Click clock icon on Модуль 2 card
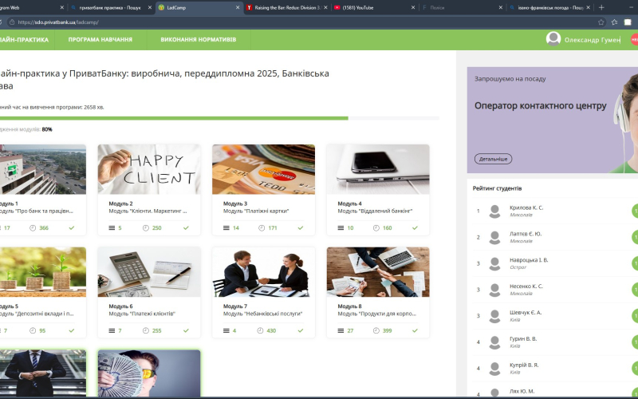 coord(146,228)
